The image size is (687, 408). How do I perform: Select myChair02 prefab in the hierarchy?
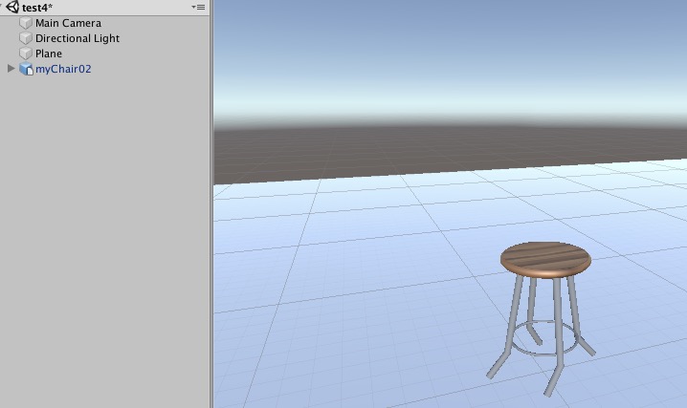click(63, 69)
